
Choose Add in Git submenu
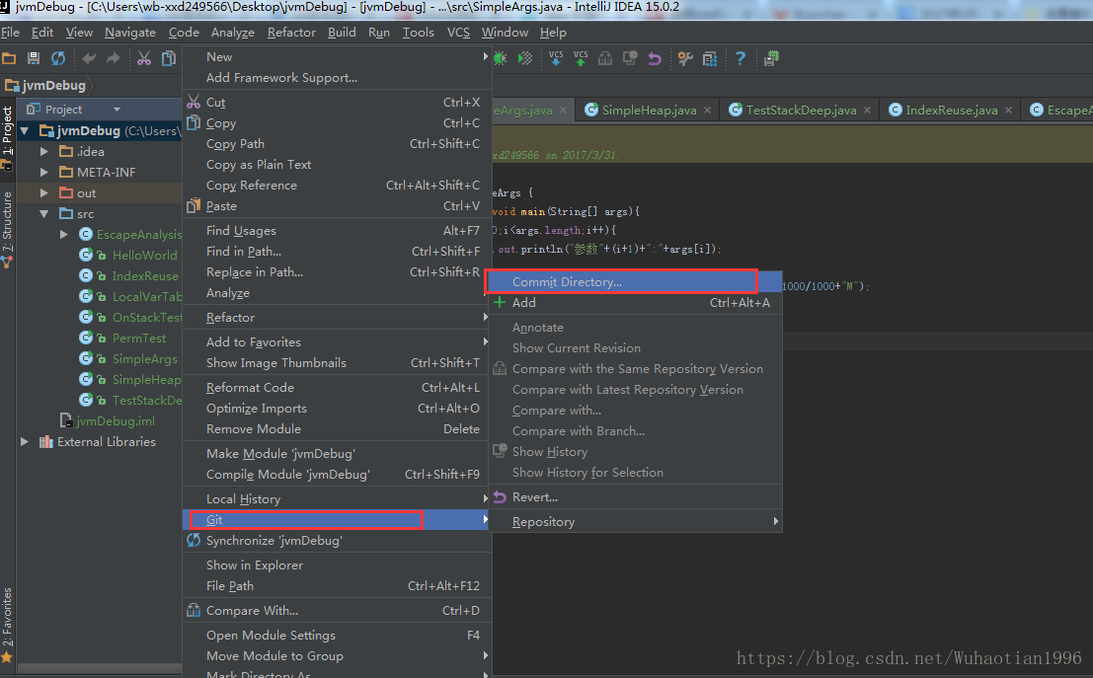635,302
